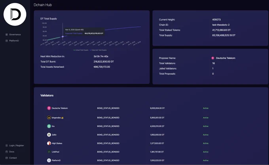
Task: Click the High Stakes validator logo
Action: point(49,143)
